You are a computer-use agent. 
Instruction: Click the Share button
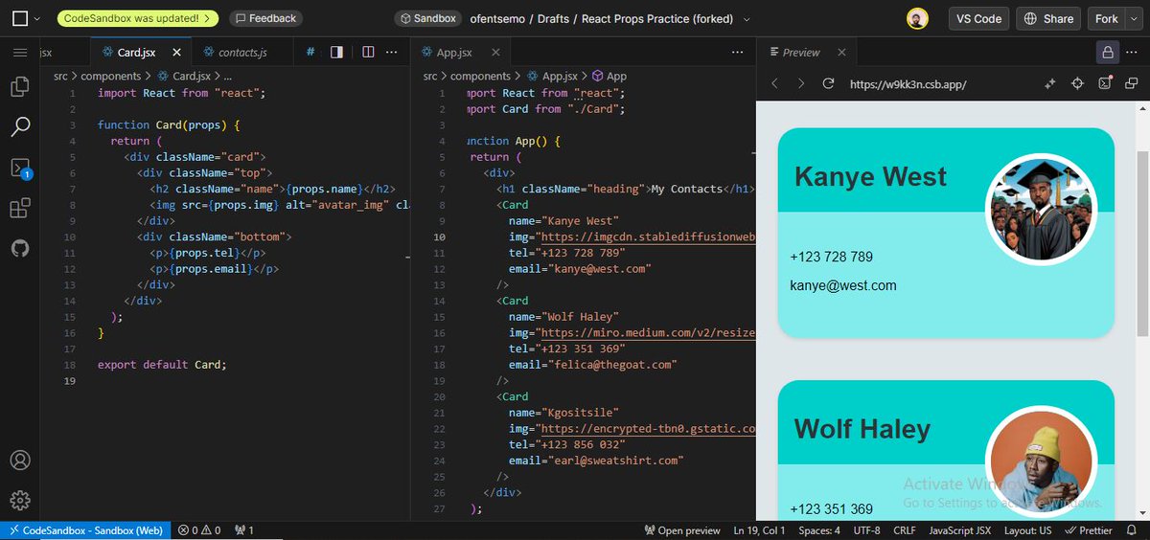click(1048, 18)
